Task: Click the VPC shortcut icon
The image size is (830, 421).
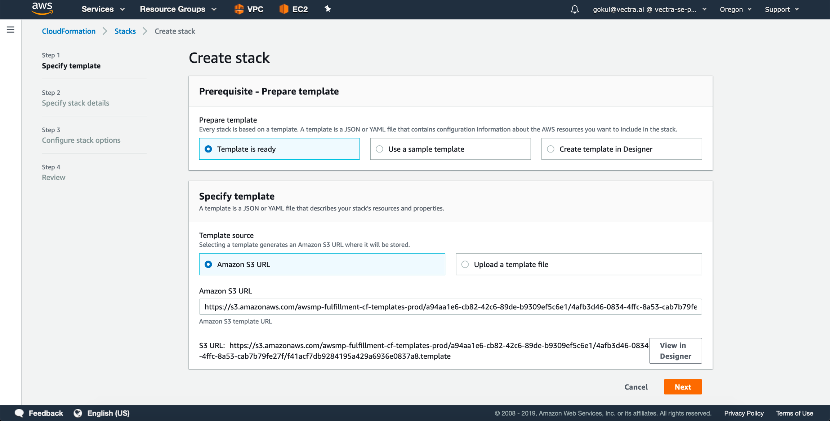Action: 239,9
